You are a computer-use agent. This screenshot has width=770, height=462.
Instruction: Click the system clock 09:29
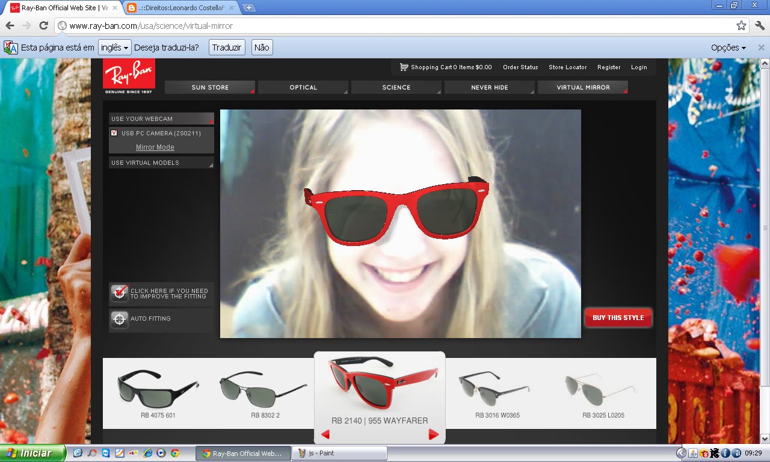click(x=754, y=453)
